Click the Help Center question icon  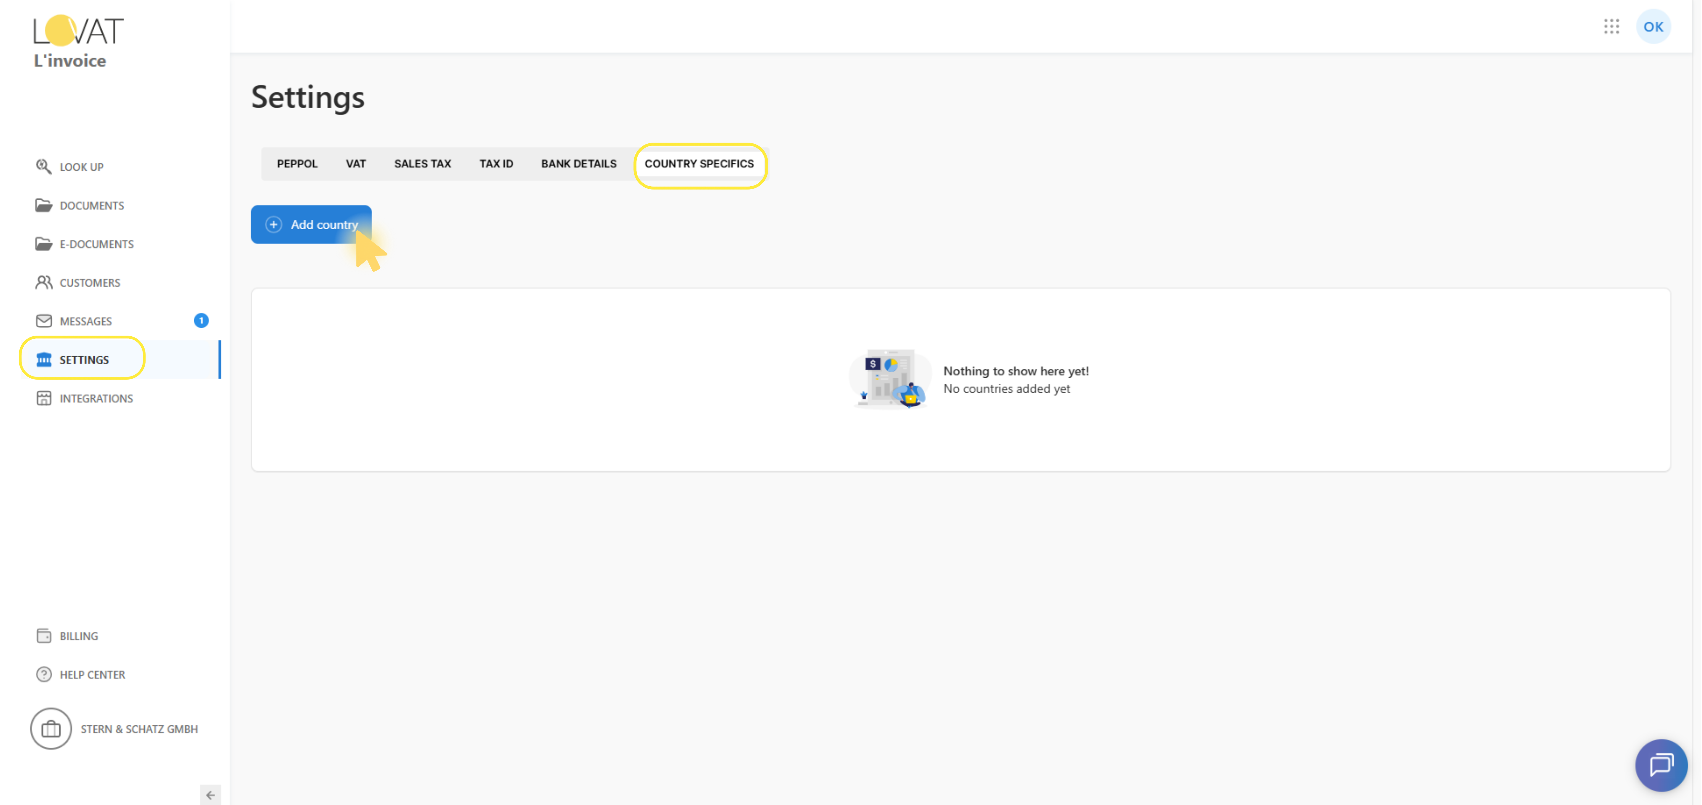point(43,674)
